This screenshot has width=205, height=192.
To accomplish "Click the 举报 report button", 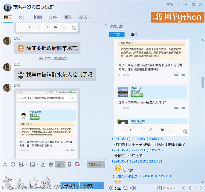I will point(178,5).
